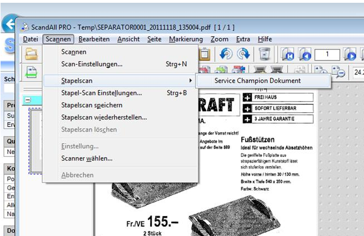Click the FREI HAUS label in the document
Image resolution: width=364 pixels, height=236 pixels.
coord(266,97)
